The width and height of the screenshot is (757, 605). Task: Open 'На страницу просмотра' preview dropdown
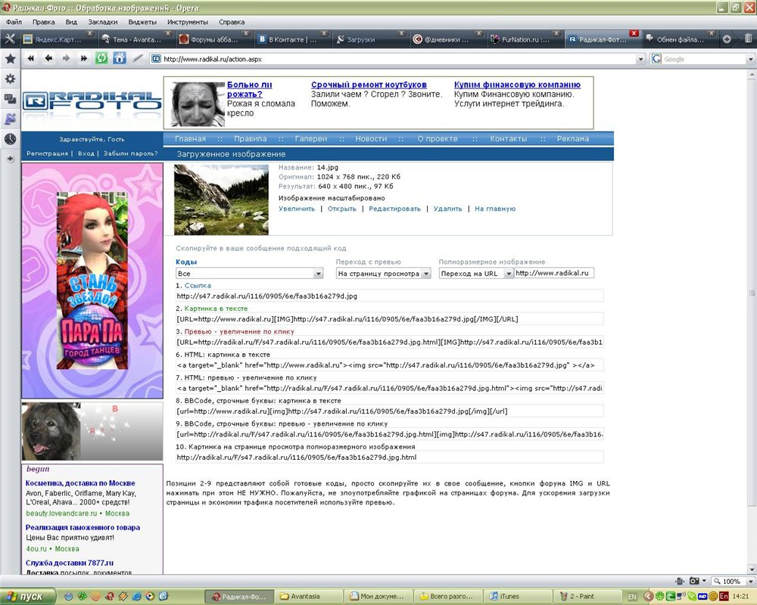(x=383, y=274)
